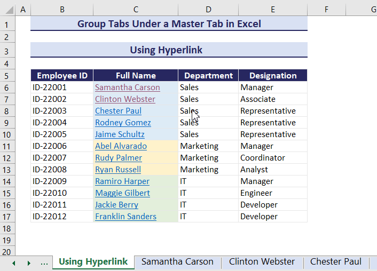Select column E header
The height and width of the screenshot is (271, 377).
[273, 10]
